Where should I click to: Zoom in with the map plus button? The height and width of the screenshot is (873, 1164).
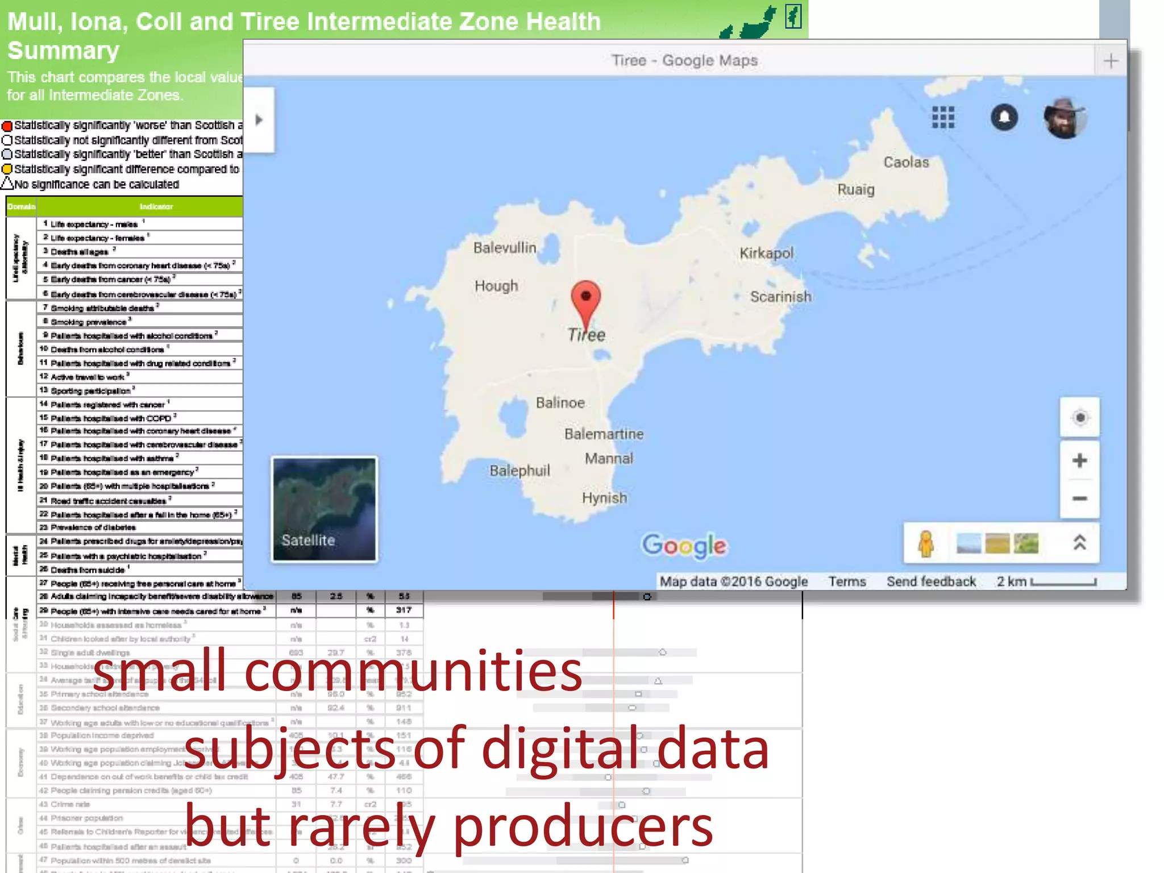click(x=1080, y=460)
